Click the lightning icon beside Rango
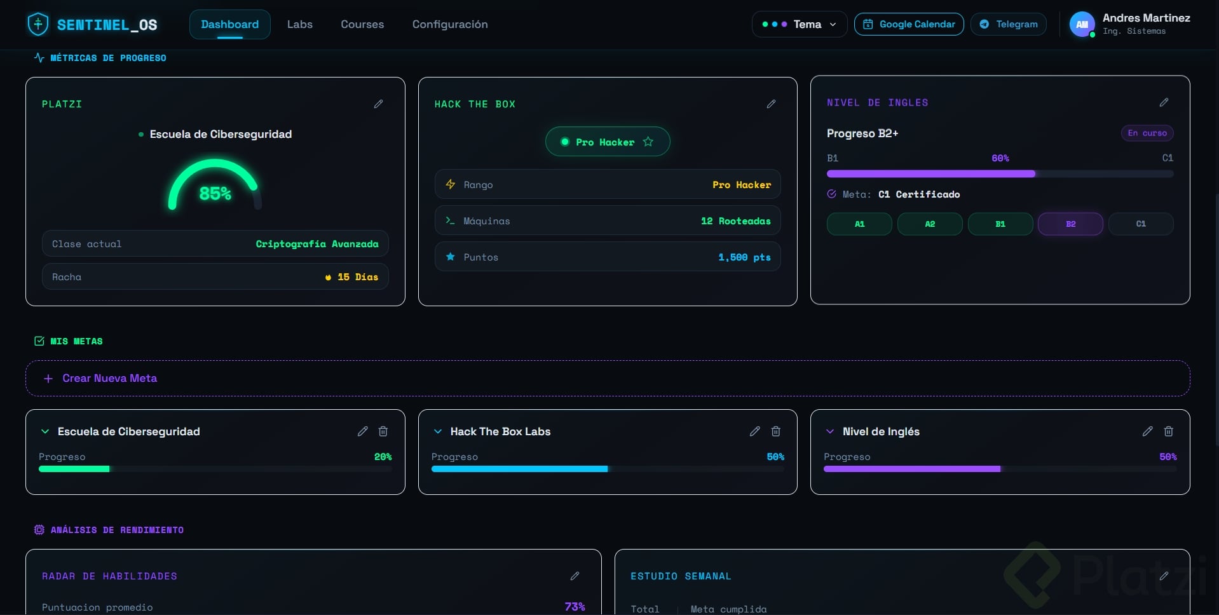The image size is (1219, 615). coord(451,184)
